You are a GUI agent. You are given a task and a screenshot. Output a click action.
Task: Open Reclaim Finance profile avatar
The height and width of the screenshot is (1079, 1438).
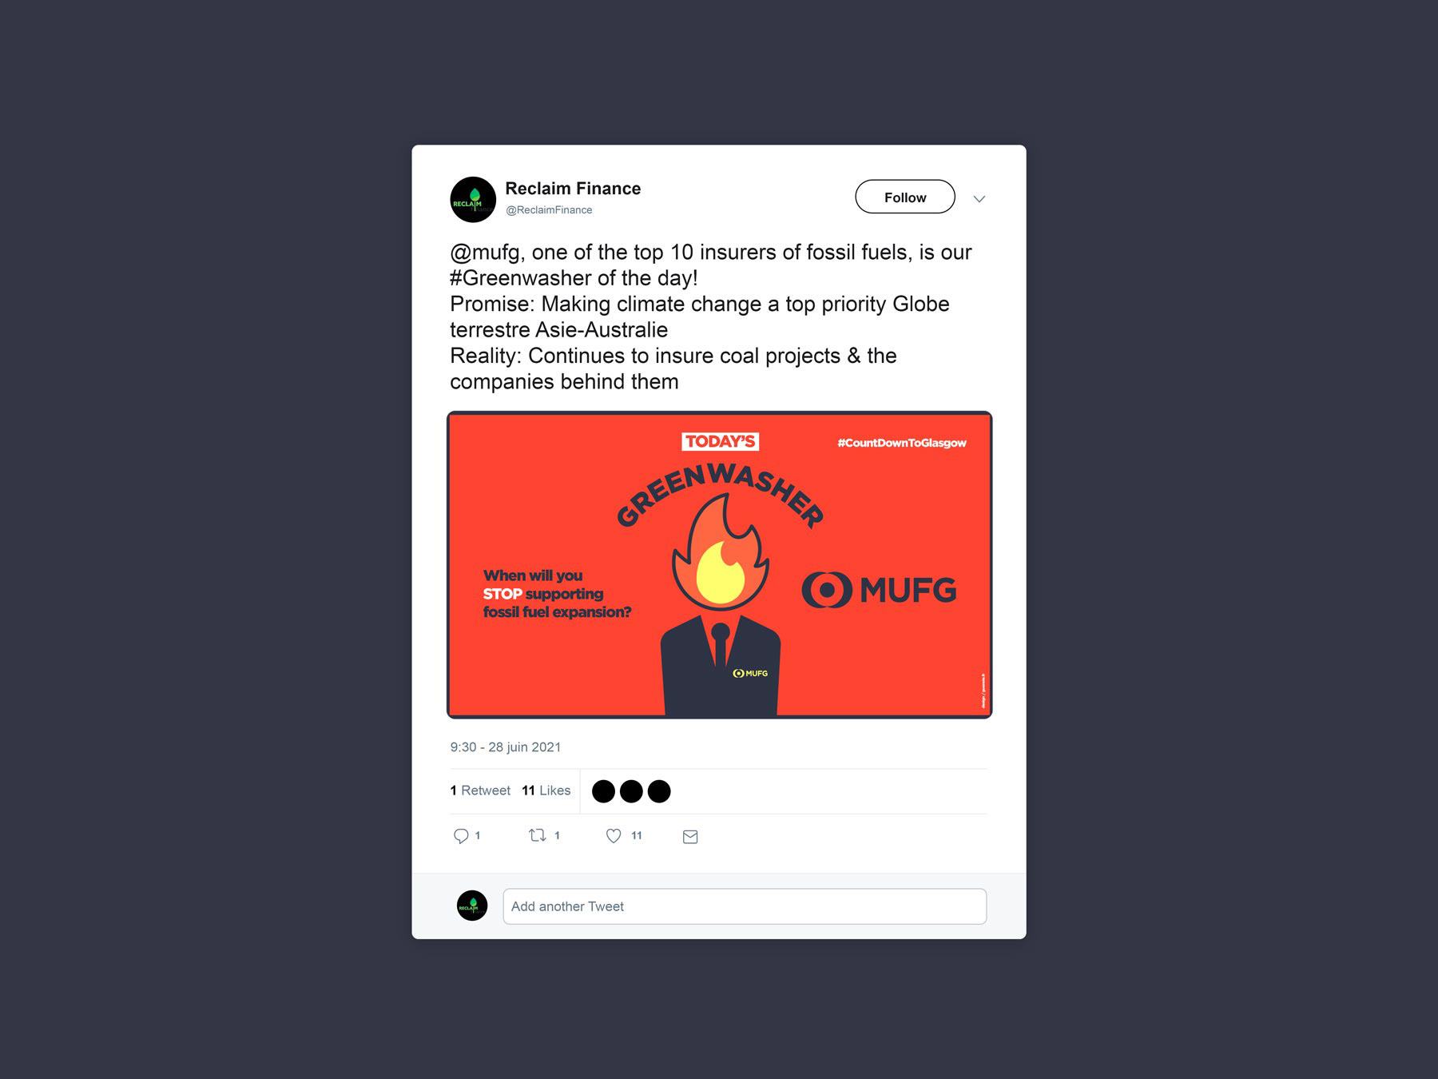473,199
